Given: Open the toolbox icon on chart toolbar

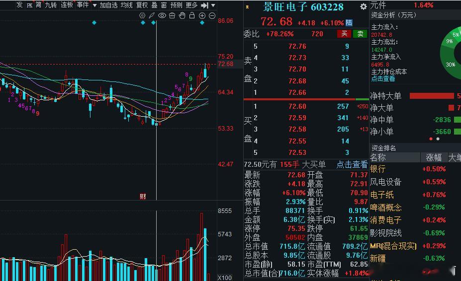Looking at the screenshot, I should (x=172, y=15).
